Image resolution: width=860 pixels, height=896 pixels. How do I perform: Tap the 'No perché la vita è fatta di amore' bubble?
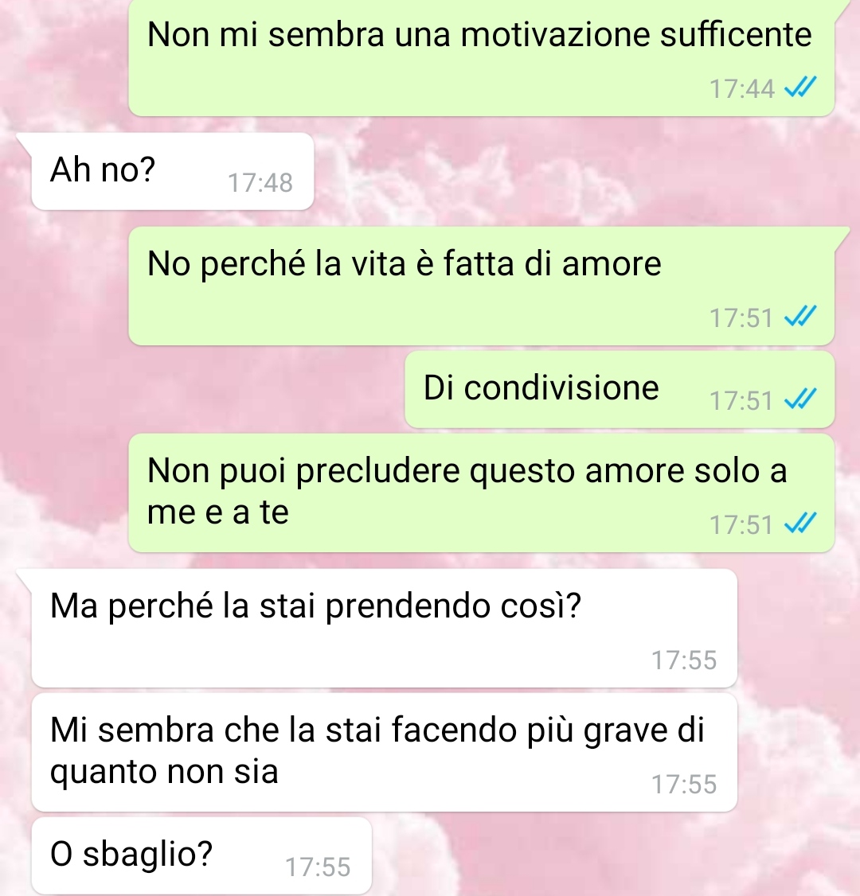(x=482, y=286)
